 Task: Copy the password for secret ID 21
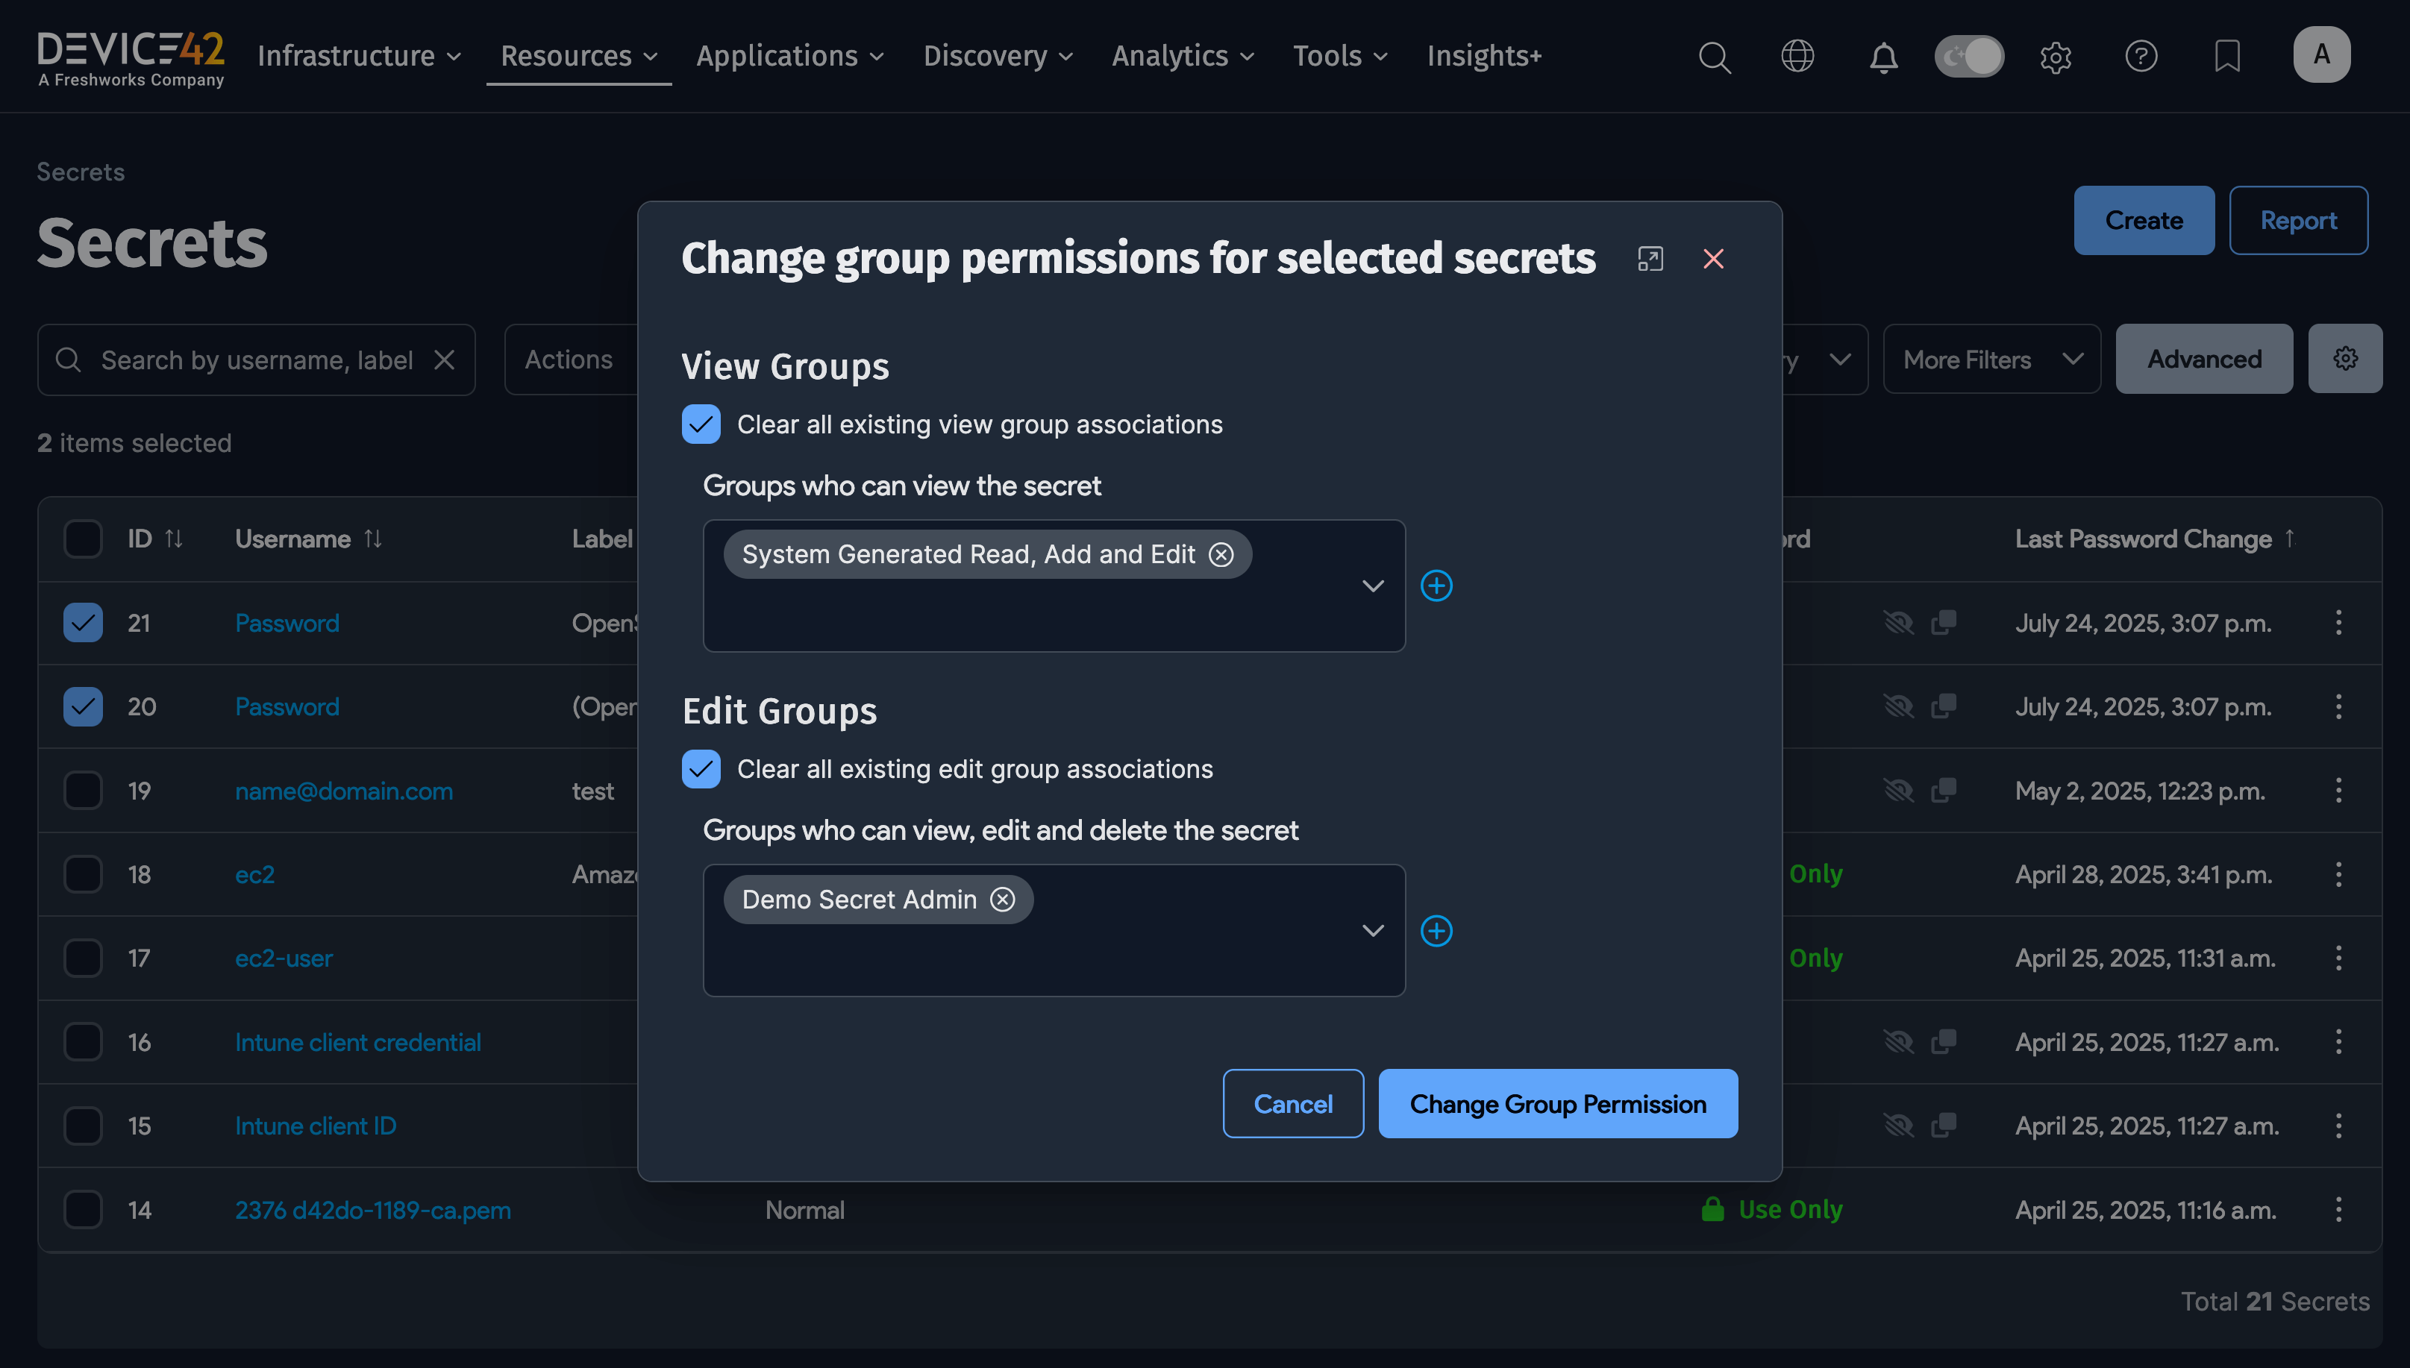tap(1943, 622)
